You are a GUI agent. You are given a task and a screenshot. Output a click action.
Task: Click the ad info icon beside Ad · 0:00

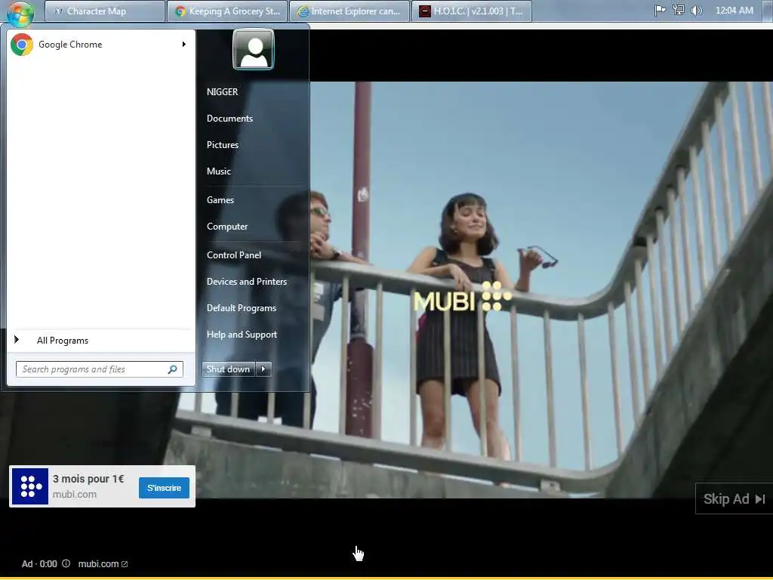(66, 563)
